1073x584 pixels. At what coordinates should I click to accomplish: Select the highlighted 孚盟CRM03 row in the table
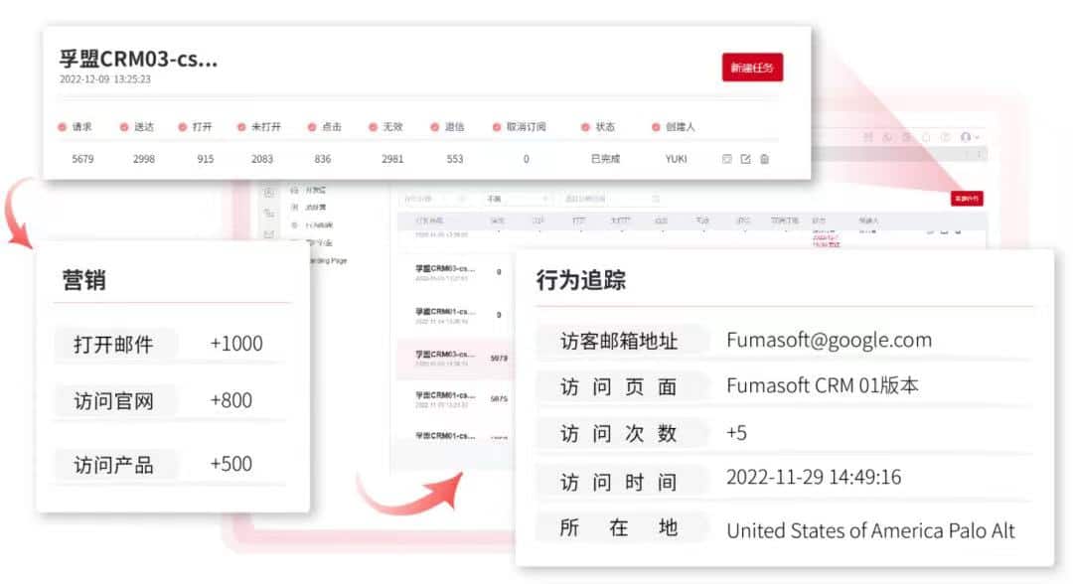(x=445, y=359)
